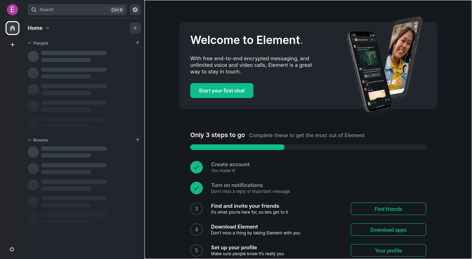Viewport: 472px width, 259px height.
Task: Click the "Create account" step title
Action: coord(230,164)
